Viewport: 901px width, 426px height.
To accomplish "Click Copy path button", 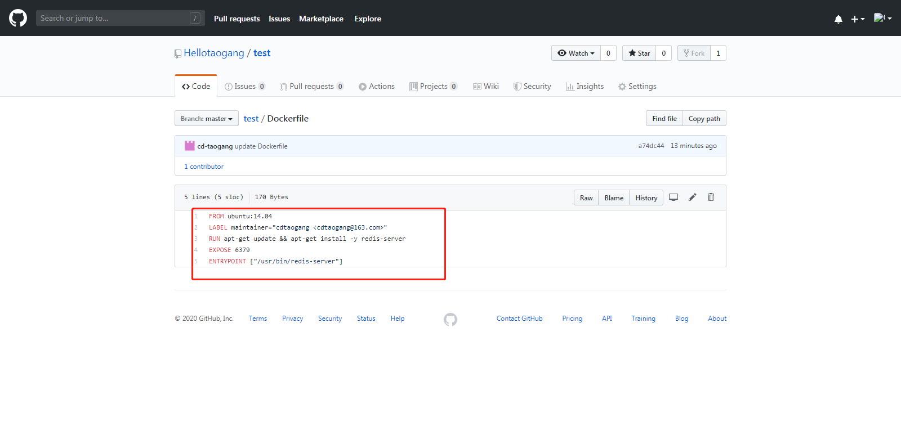I will click(x=704, y=118).
